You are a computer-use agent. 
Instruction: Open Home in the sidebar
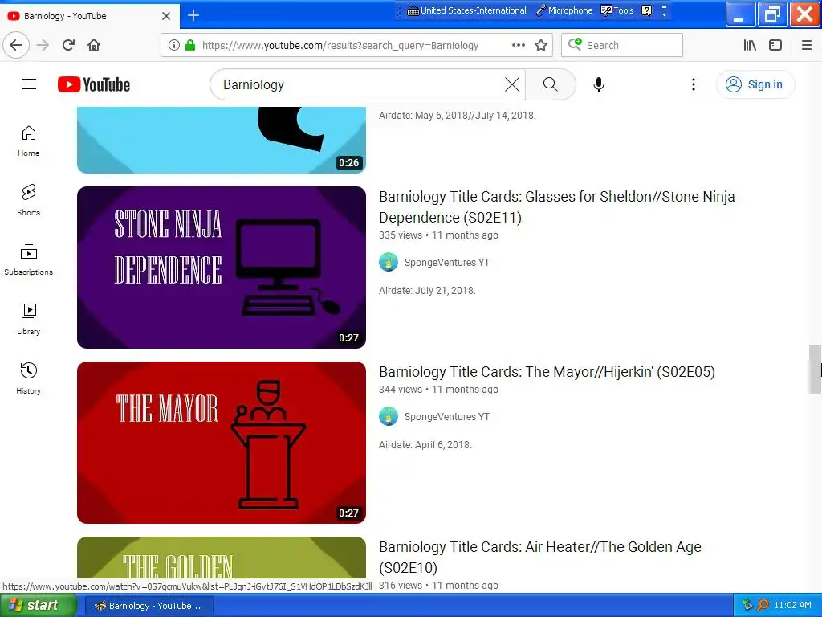(28, 141)
